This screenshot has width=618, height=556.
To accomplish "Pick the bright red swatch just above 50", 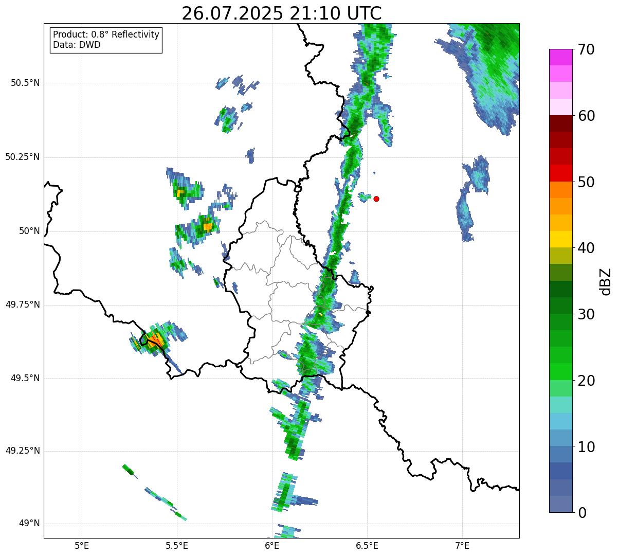I will [x=560, y=173].
